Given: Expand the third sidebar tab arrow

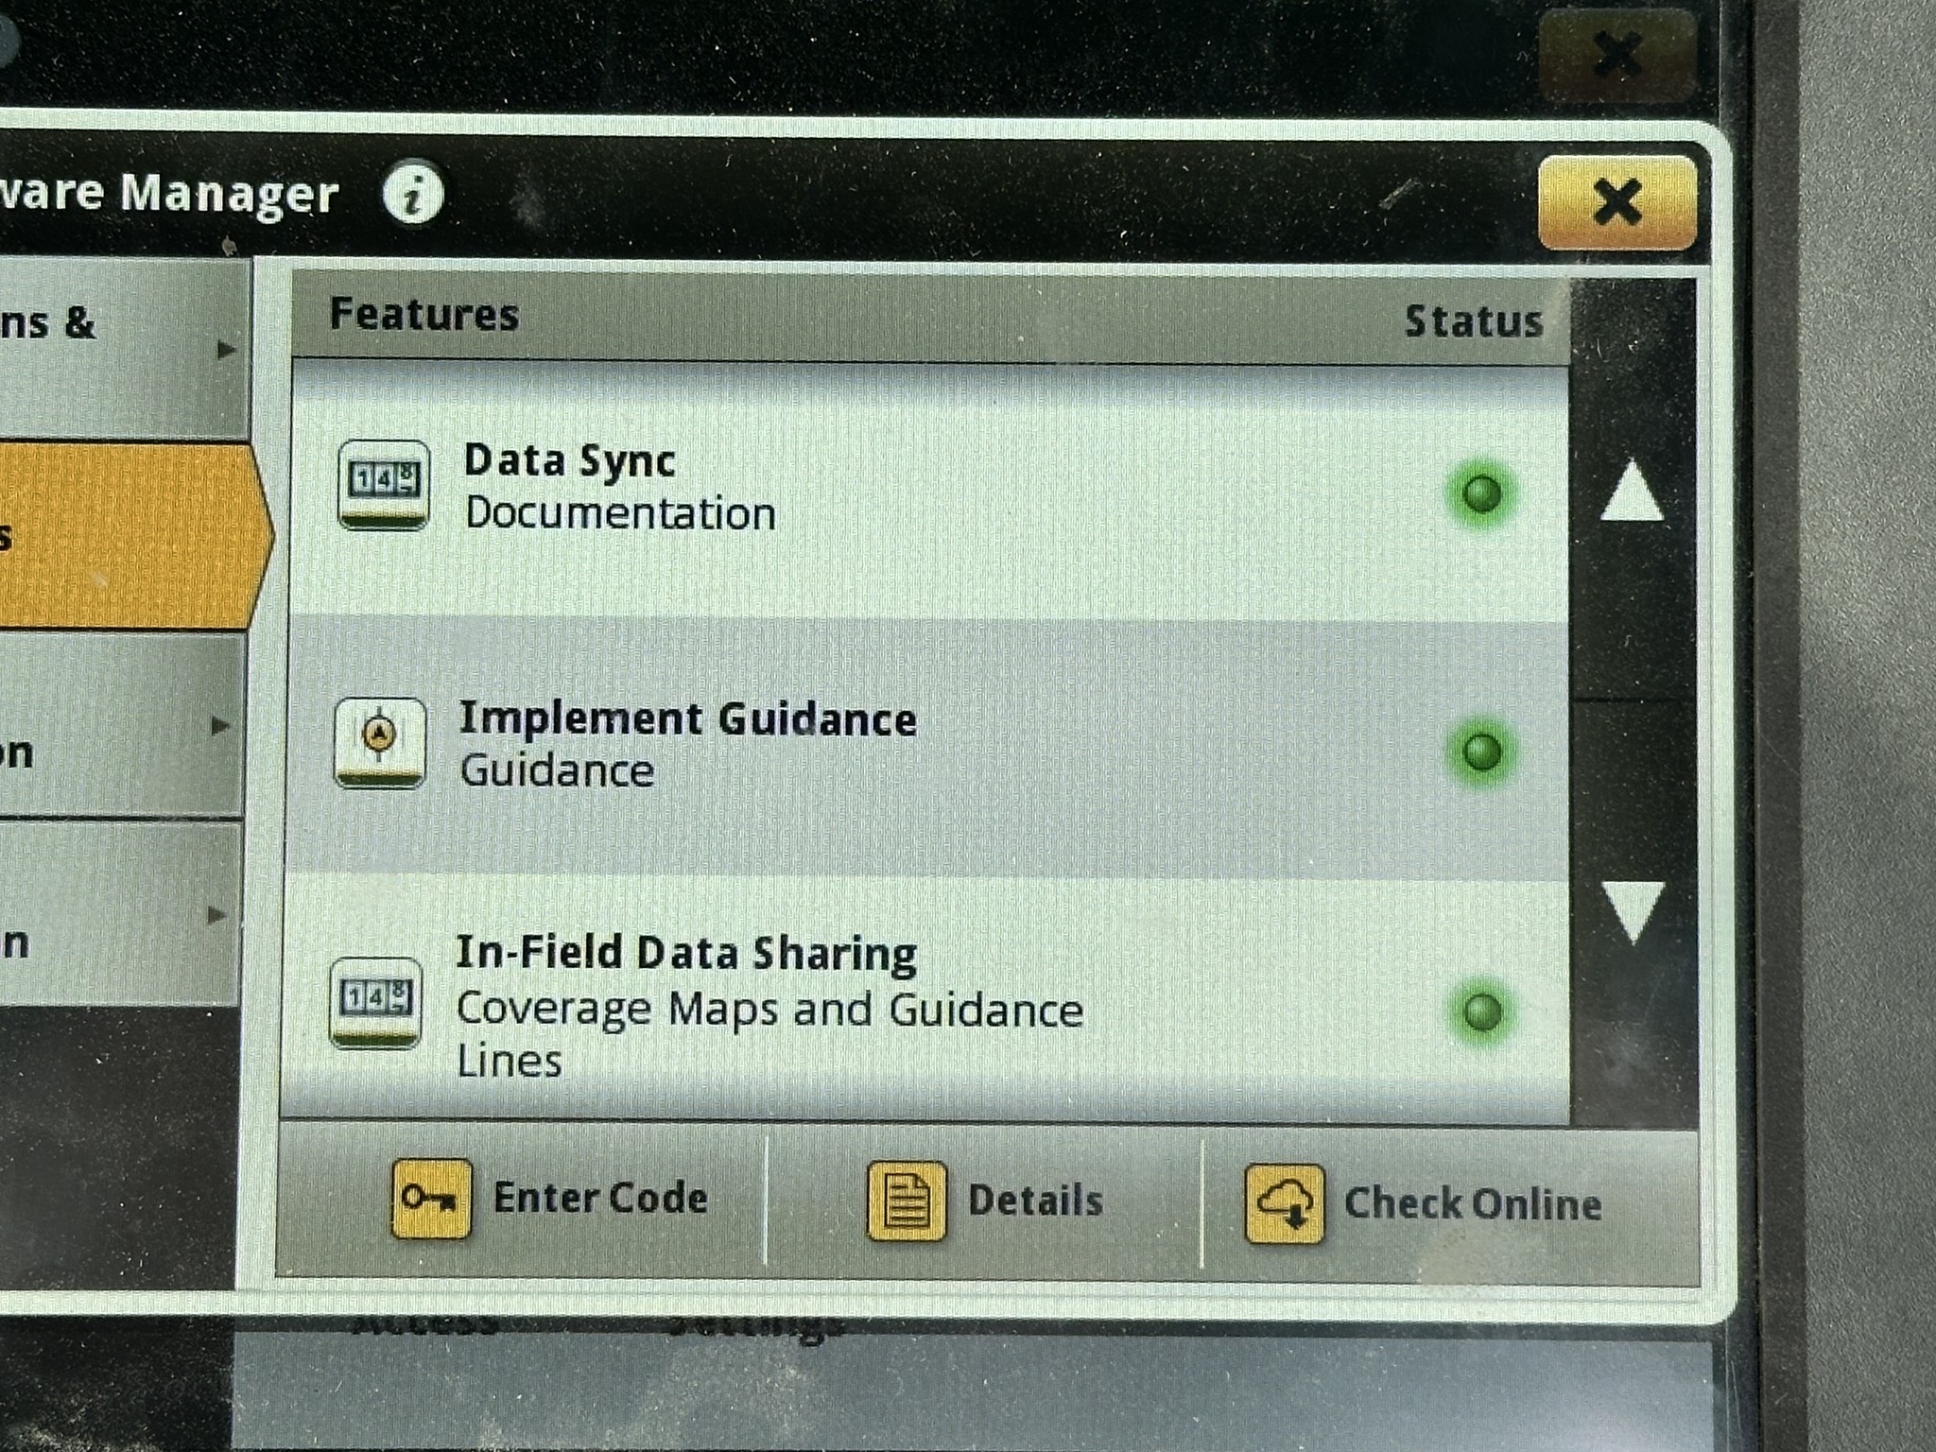Looking at the screenshot, I should [x=219, y=726].
